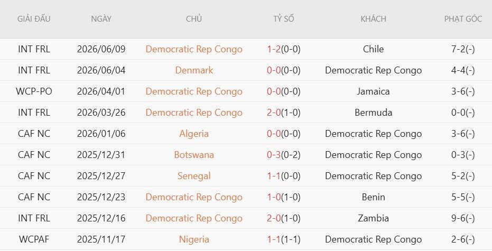Open the 0-3 score of Botswana match
The image size is (492, 251).
click(274, 155)
